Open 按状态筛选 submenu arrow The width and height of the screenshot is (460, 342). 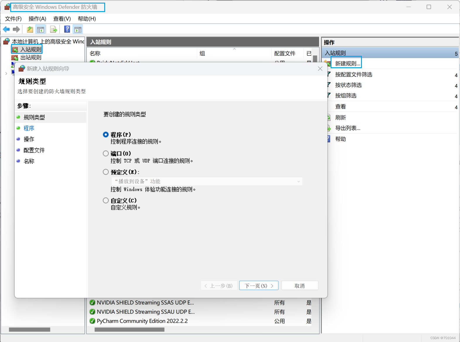point(456,86)
